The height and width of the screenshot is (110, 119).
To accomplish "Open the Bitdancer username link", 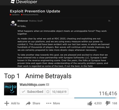I will [23, 21].
